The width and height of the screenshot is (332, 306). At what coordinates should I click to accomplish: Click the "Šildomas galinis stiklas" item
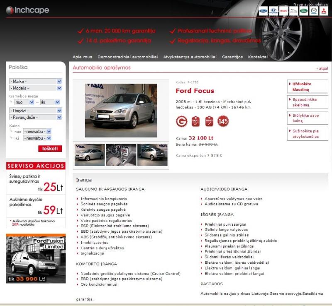[227, 235]
